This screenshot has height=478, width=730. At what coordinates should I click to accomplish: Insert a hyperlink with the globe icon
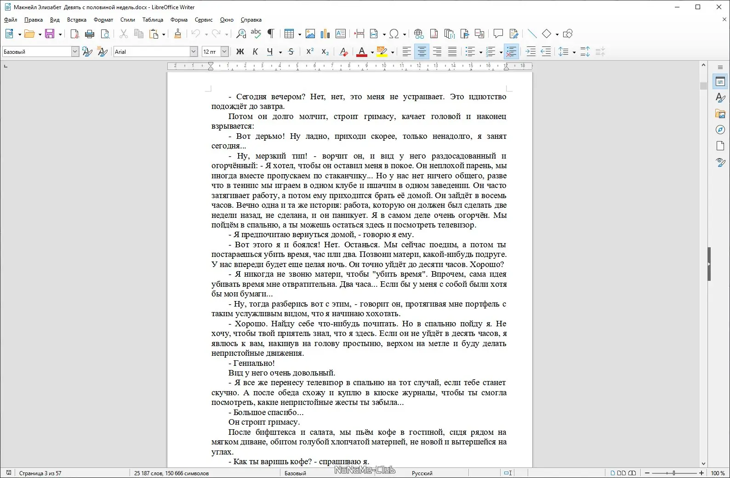(419, 34)
